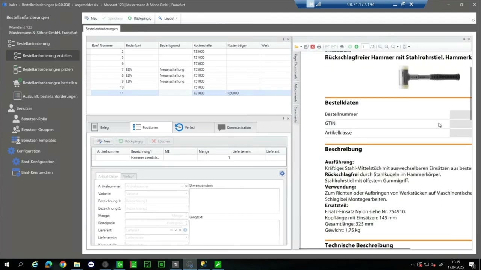Open Banf-Kennzeichen in sidebar
481x270 pixels.
(x=32, y=172)
